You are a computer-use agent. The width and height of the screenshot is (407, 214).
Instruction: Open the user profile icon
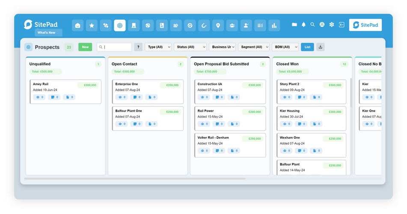322,25
